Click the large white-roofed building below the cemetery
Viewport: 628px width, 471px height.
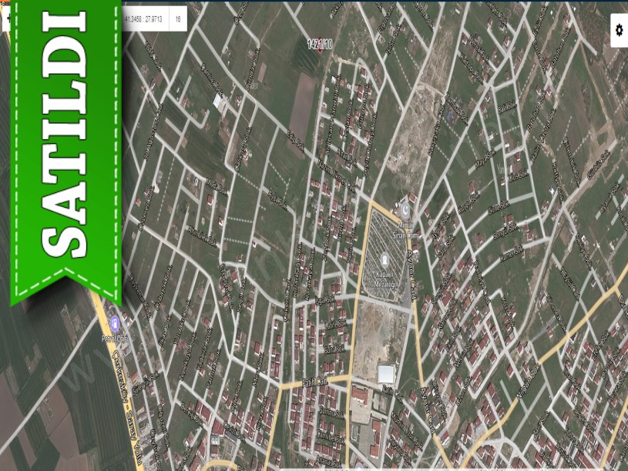tap(385, 375)
